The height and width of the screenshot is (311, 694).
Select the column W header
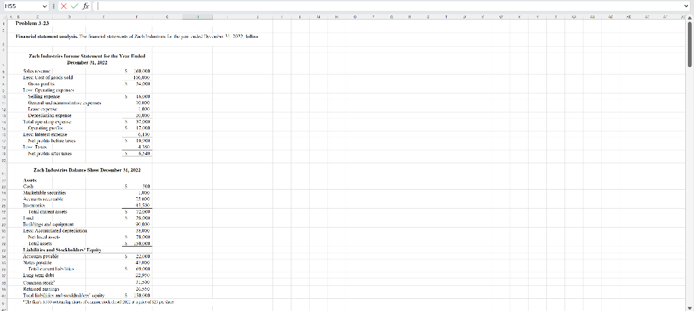[501, 17]
